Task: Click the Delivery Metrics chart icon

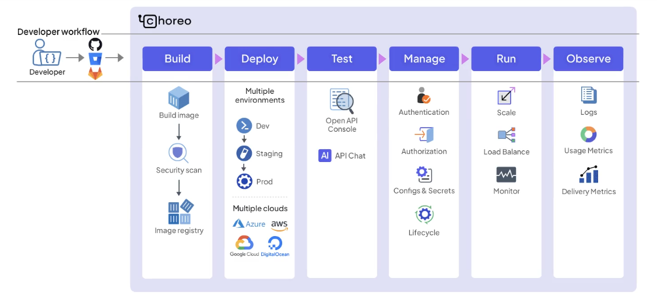Action: click(588, 175)
